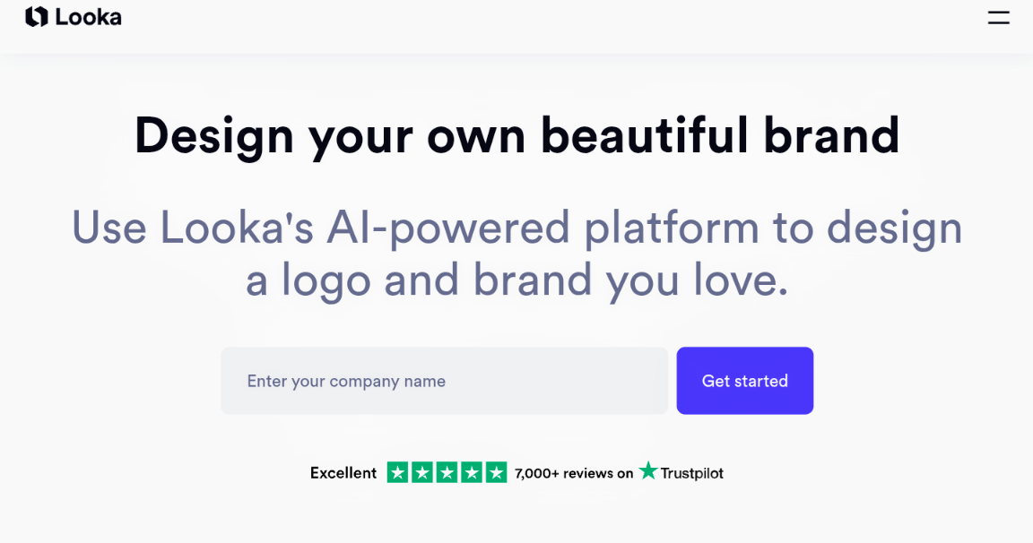Click the word beautiful in the headline

click(644, 135)
